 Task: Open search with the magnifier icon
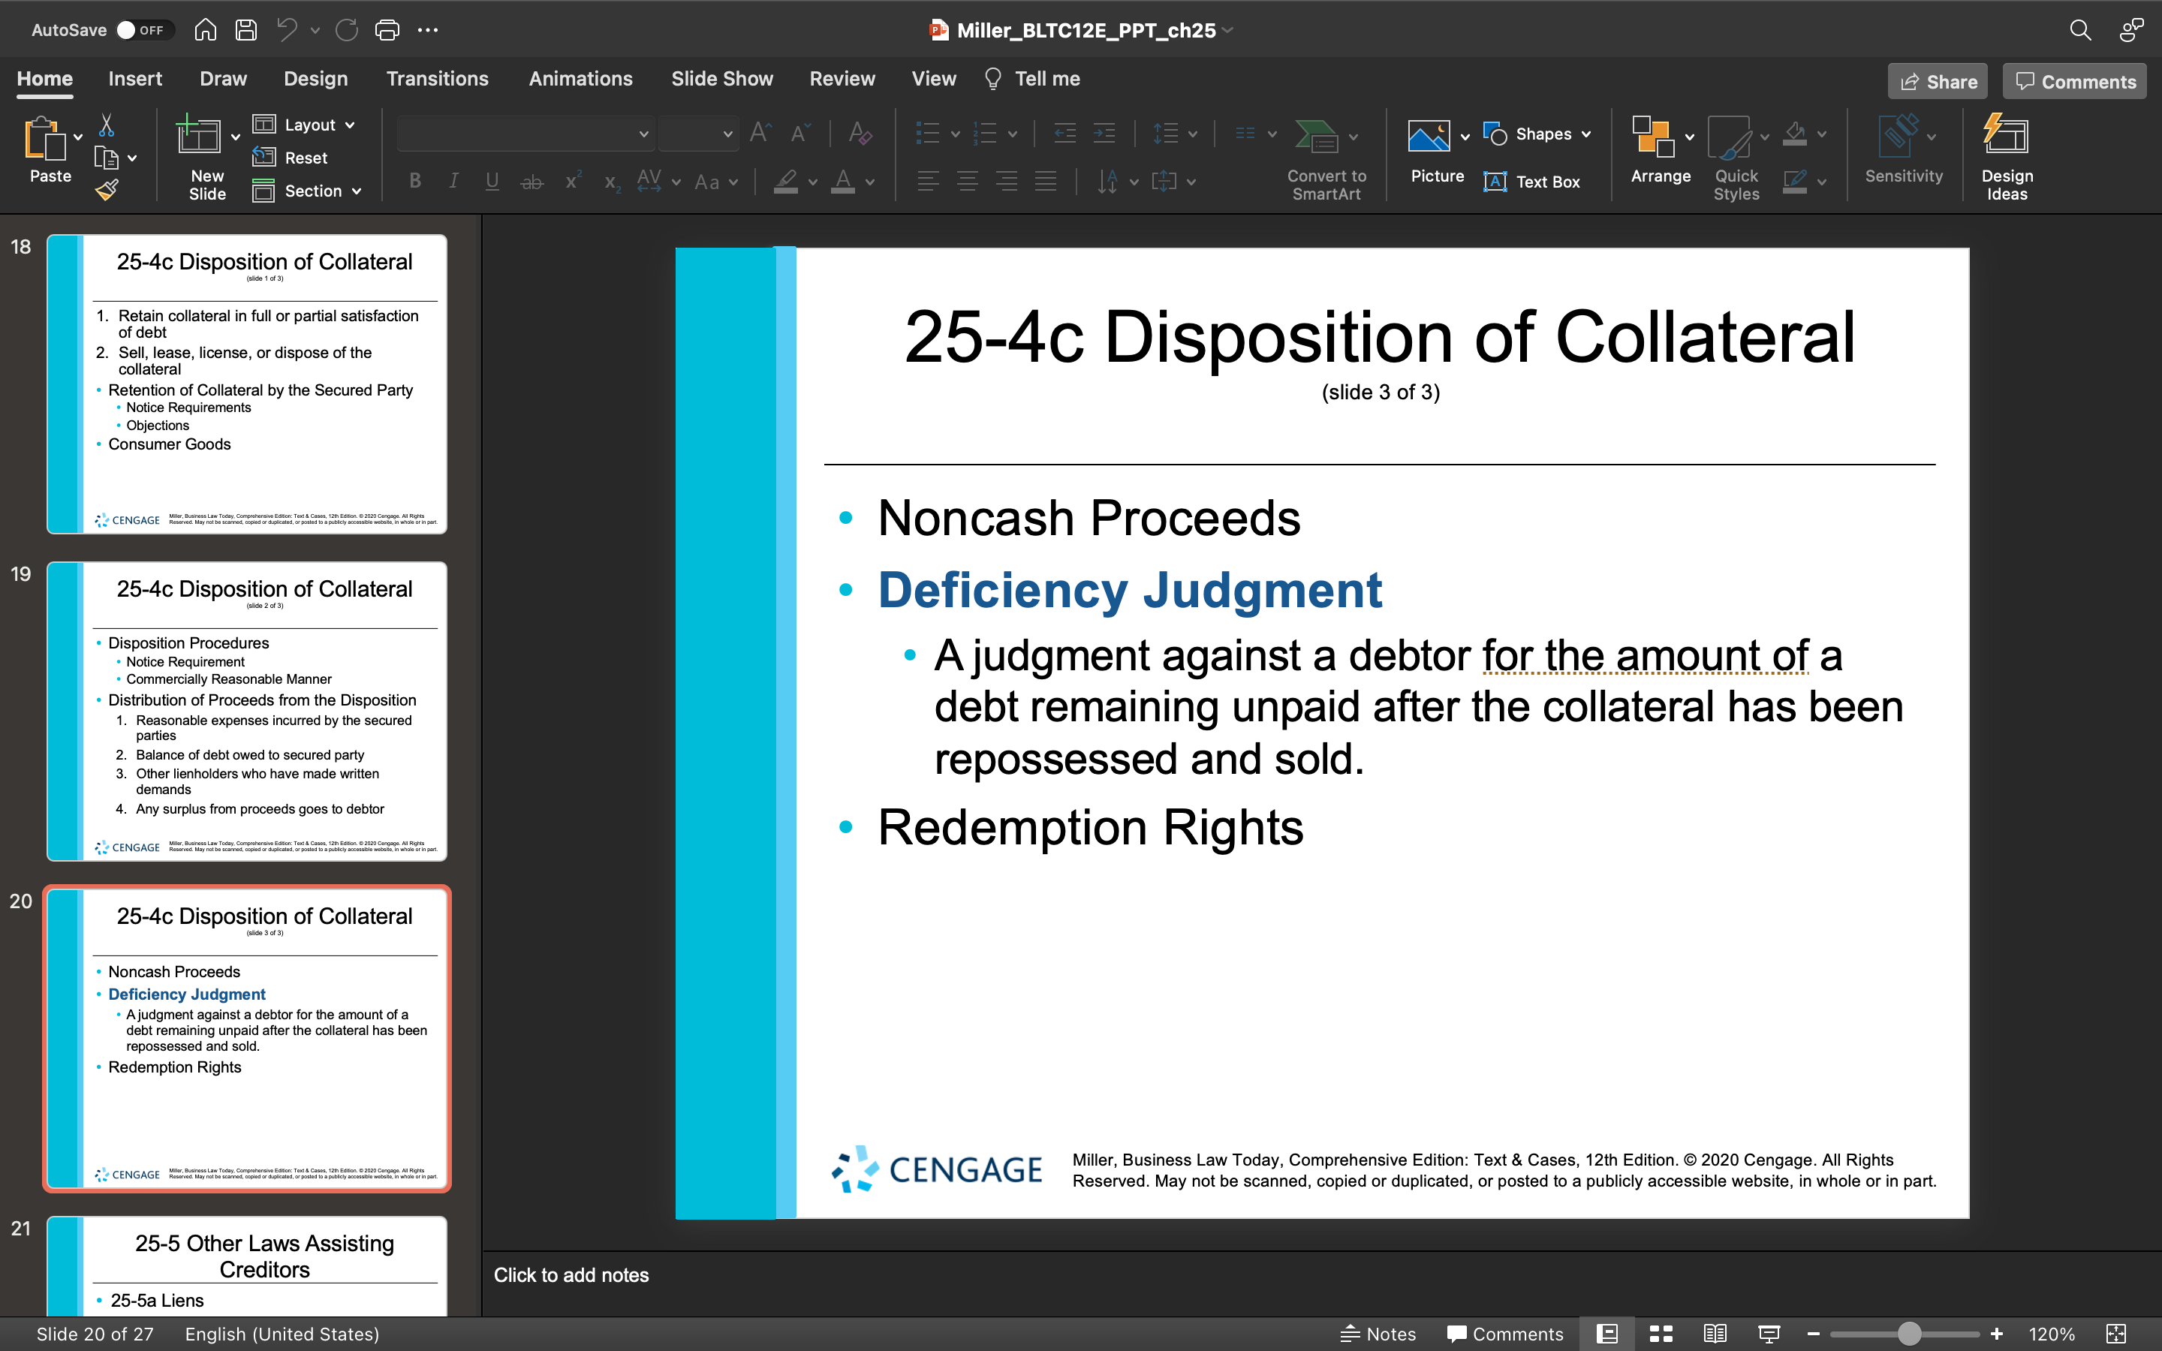[x=2080, y=29]
